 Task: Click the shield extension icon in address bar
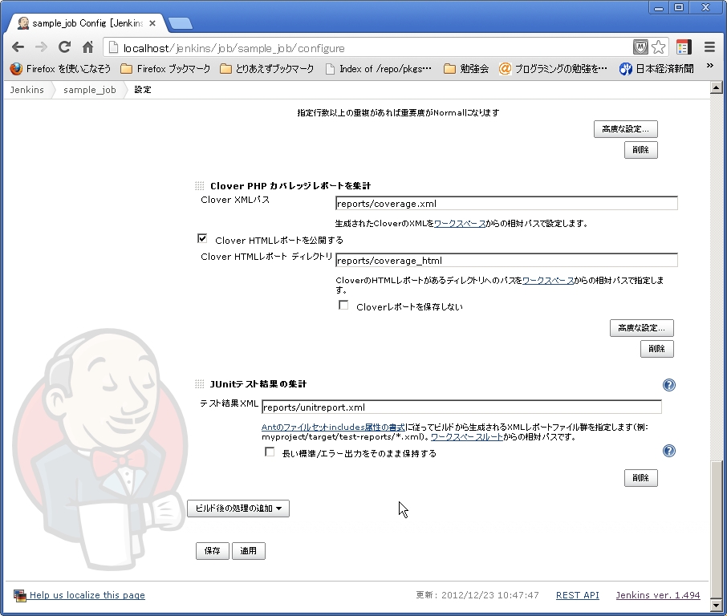(x=640, y=47)
